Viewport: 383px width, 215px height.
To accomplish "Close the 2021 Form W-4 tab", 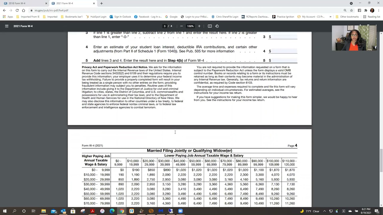I will [94, 3].
